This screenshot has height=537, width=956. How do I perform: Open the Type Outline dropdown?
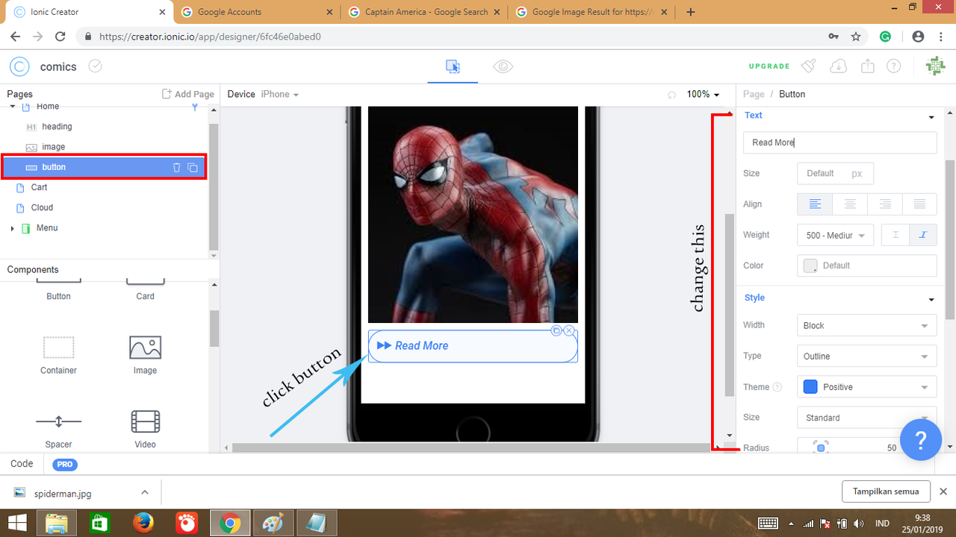pyautogui.click(x=866, y=356)
